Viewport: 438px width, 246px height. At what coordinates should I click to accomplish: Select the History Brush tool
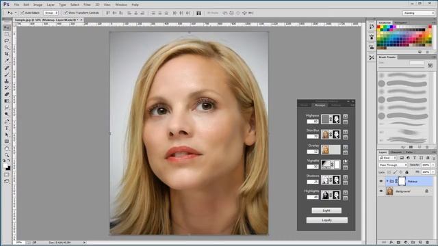click(7, 87)
